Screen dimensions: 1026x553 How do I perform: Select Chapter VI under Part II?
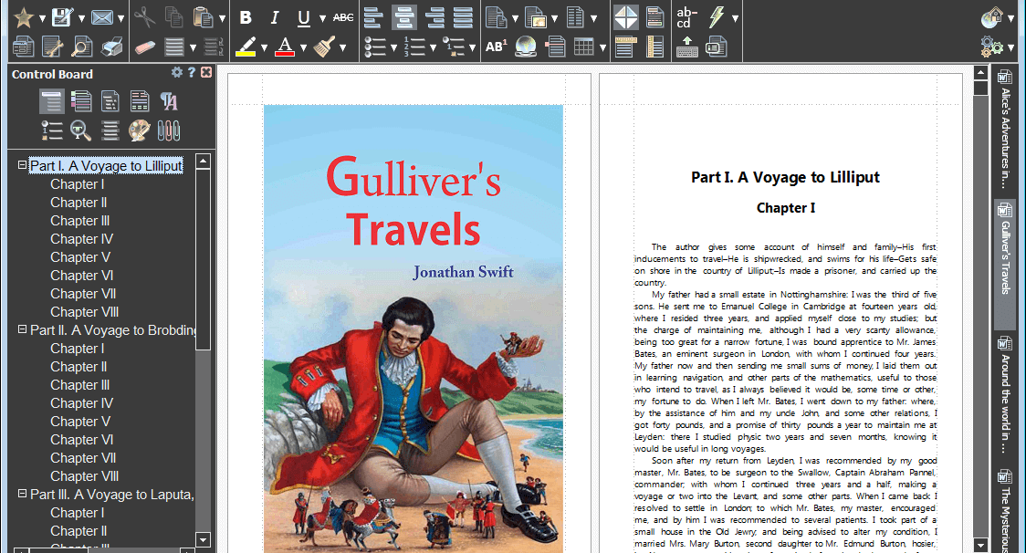click(x=82, y=440)
